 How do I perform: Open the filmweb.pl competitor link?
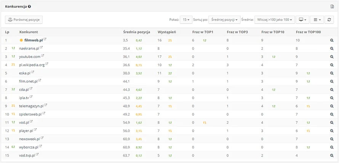point(34,40)
